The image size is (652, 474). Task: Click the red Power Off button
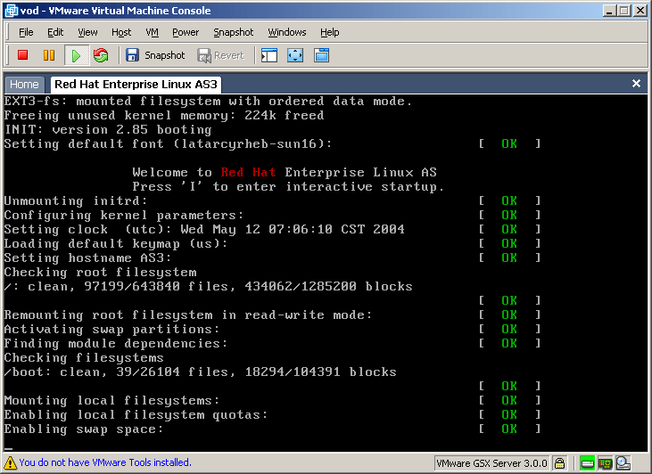(x=23, y=55)
